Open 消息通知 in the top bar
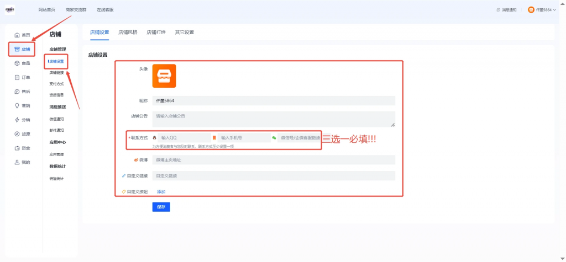The height and width of the screenshot is (262, 566). (x=506, y=10)
